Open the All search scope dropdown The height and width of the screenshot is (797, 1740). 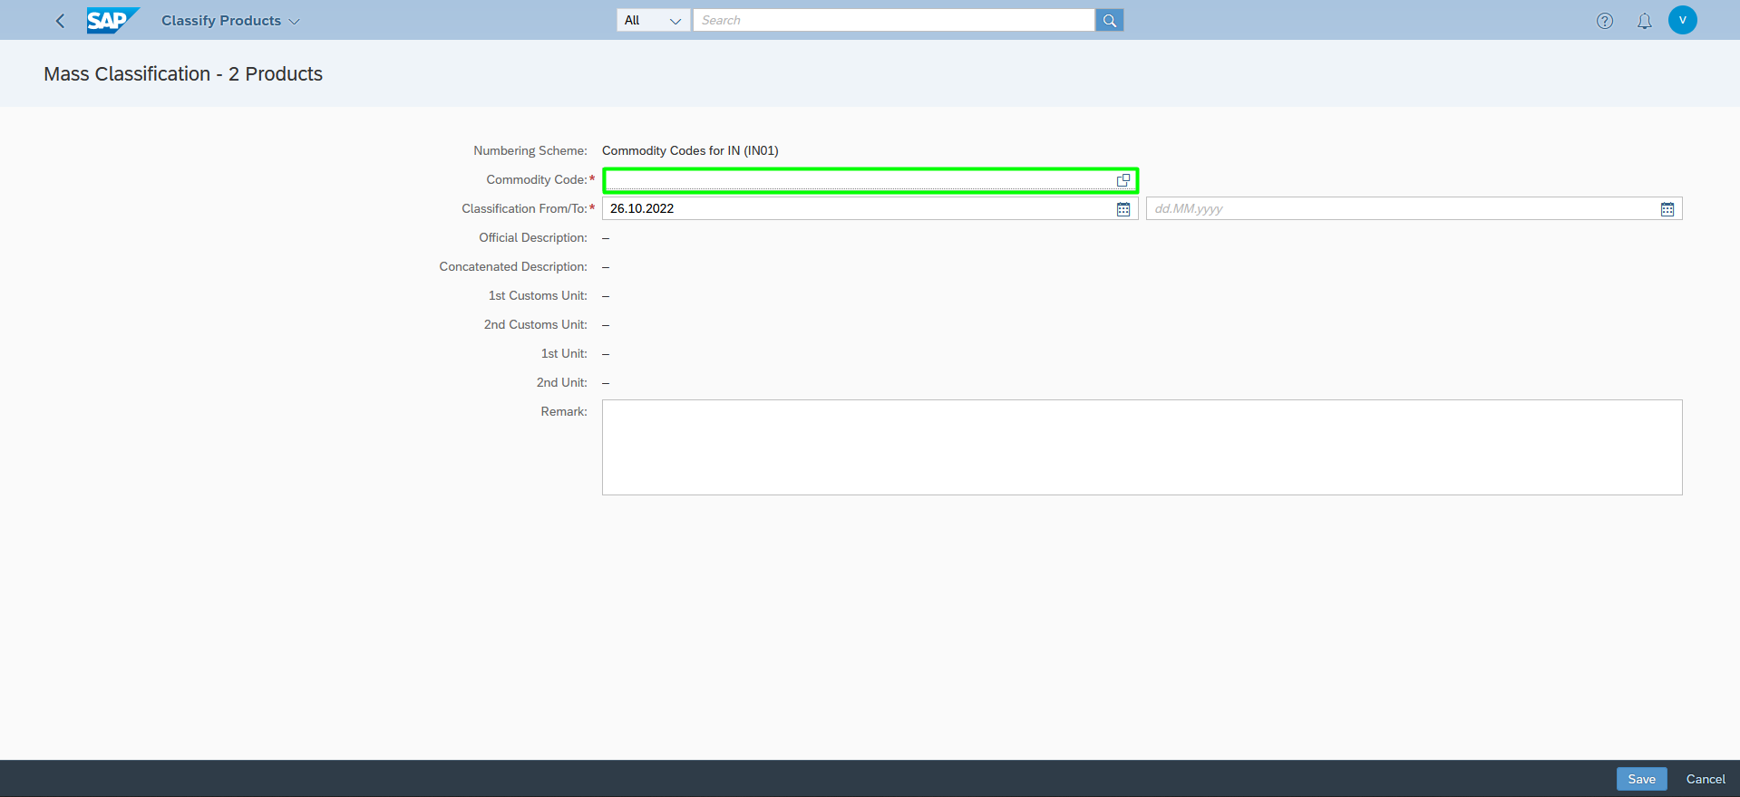(653, 20)
